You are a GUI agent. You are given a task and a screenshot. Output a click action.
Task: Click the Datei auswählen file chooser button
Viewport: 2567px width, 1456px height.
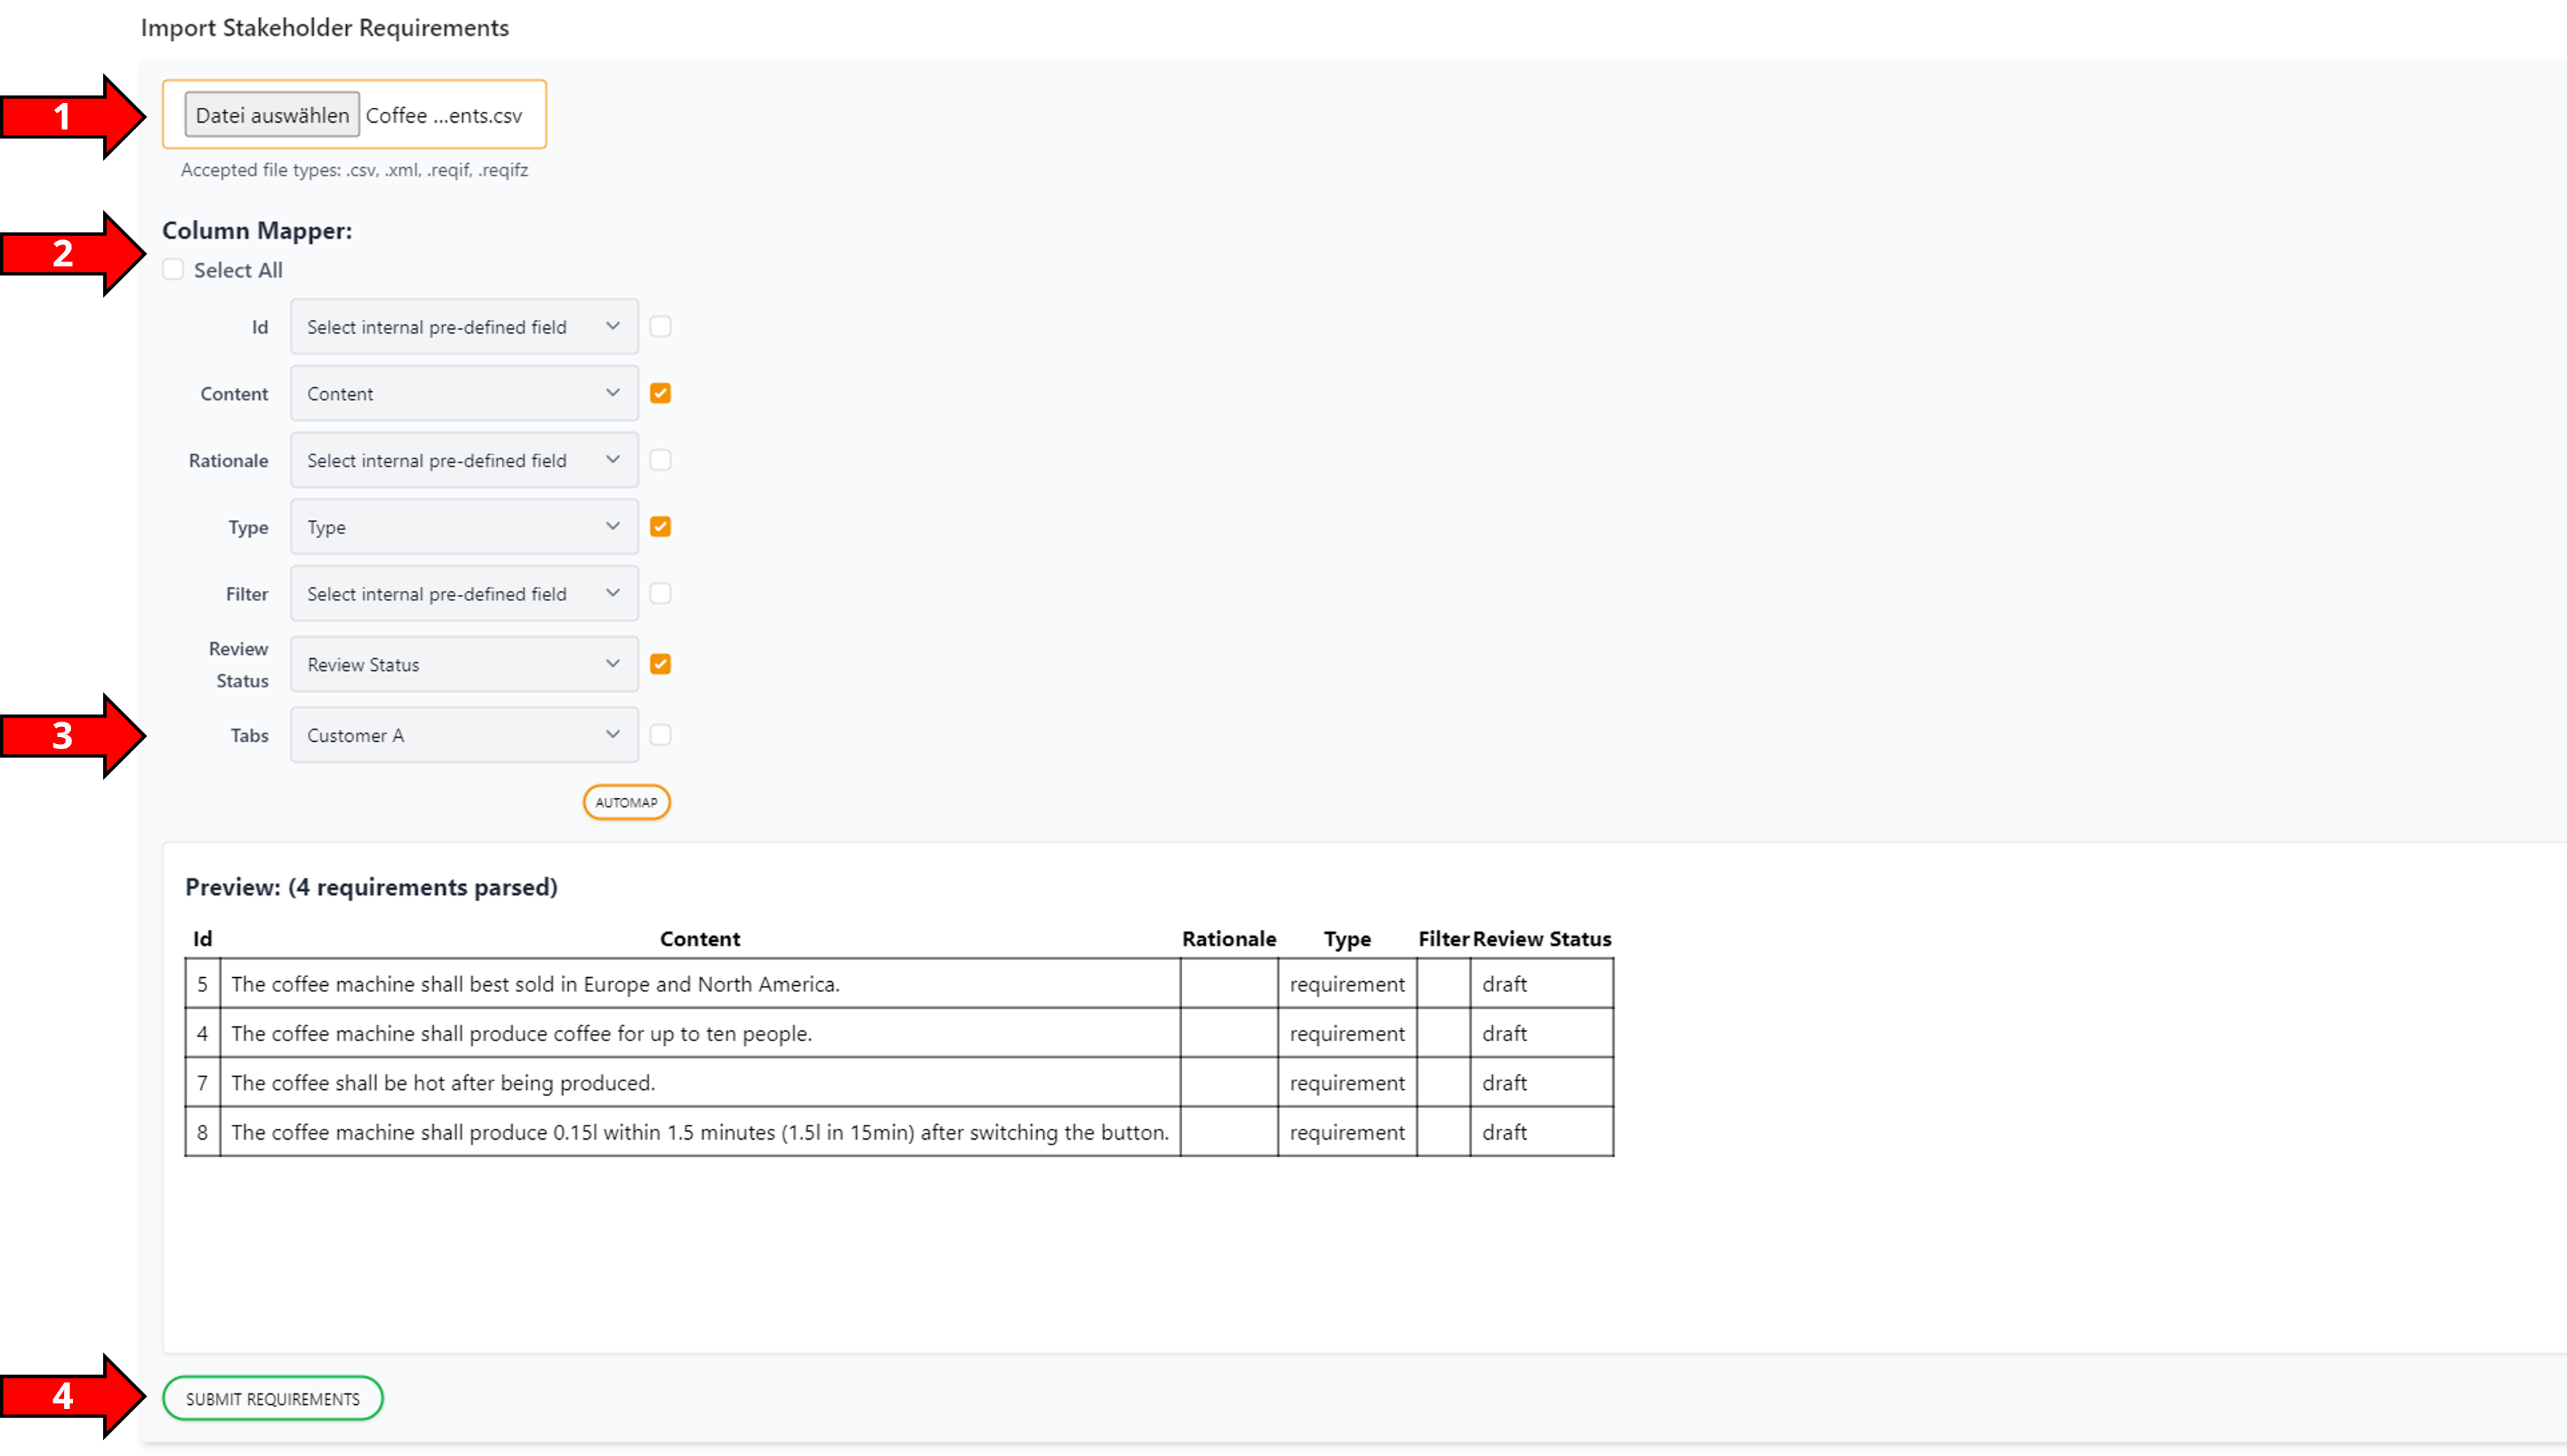[271, 115]
